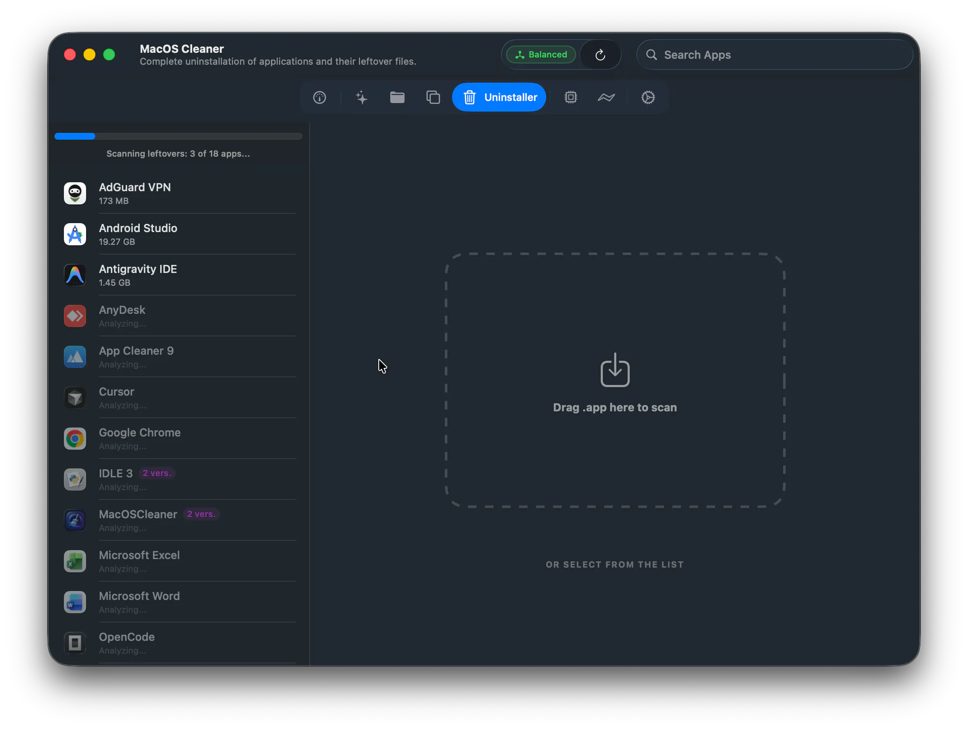Image resolution: width=968 pixels, height=729 pixels.
Task: Click the Microsoft Word app icon
Action: 75,602
